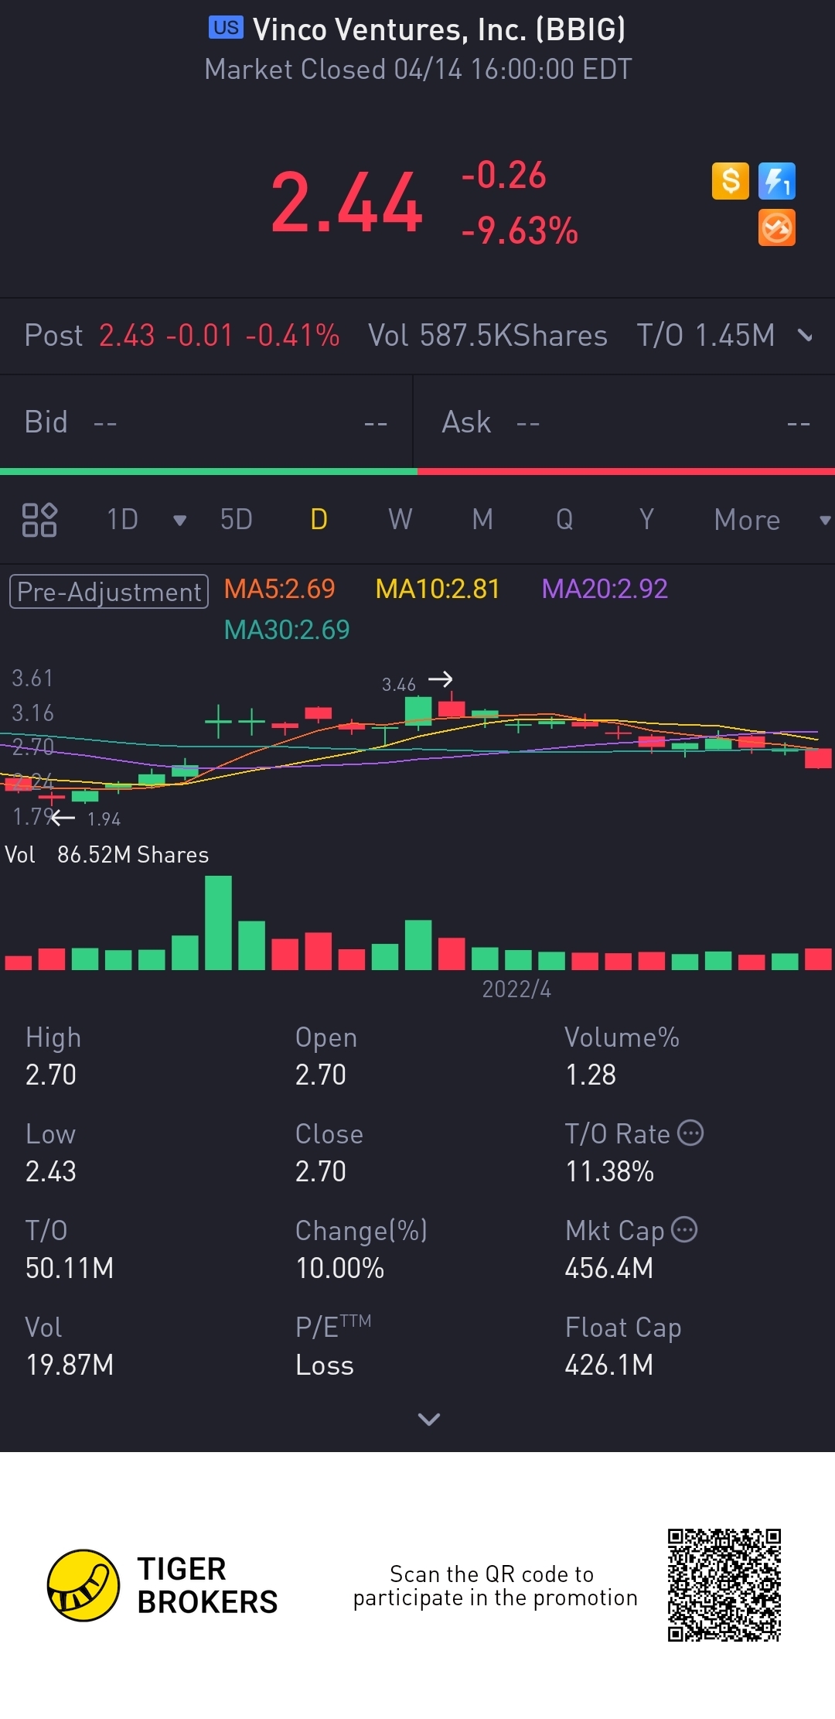Screen dimensions: 835x1719
Task: Tap the MA10:2.81 indicator label
Action: [438, 589]
